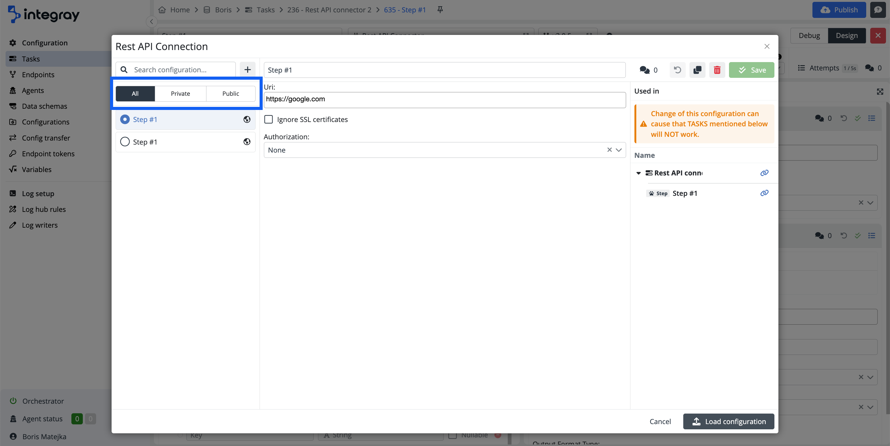Click link icon beside Rest API connector row

coord(764,173)
